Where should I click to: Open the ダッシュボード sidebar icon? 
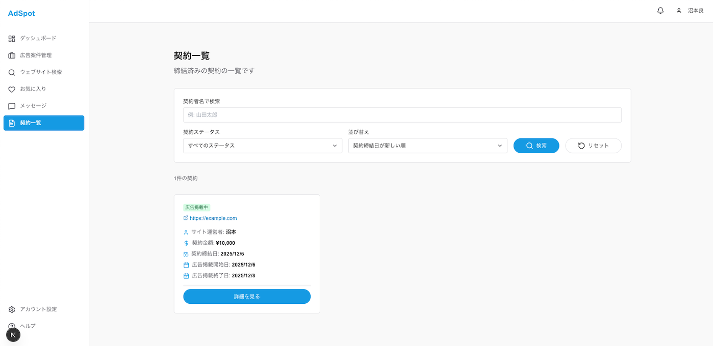[x=11, y=38]
